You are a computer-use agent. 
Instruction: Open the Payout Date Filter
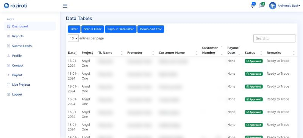click(x=120, y=29)
